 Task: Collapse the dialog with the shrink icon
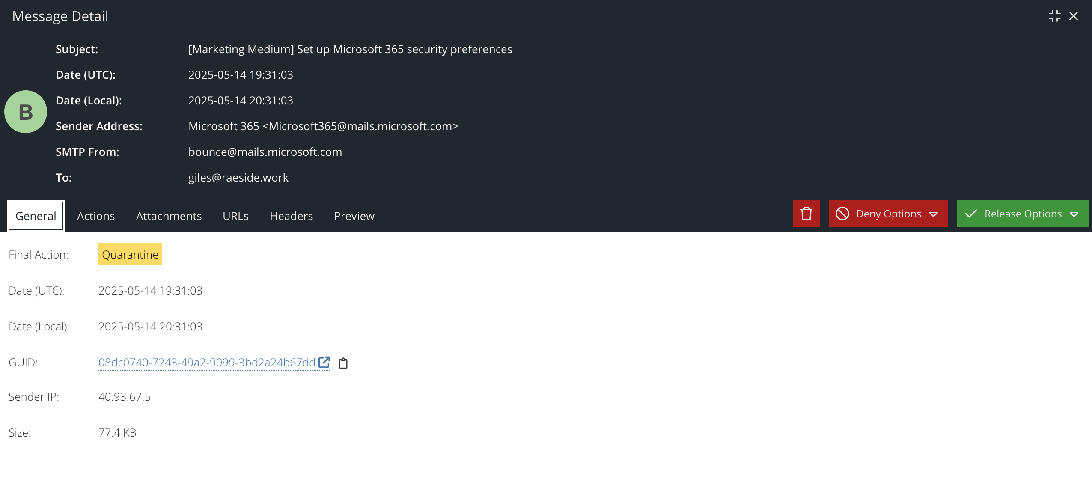point(1054,16)
